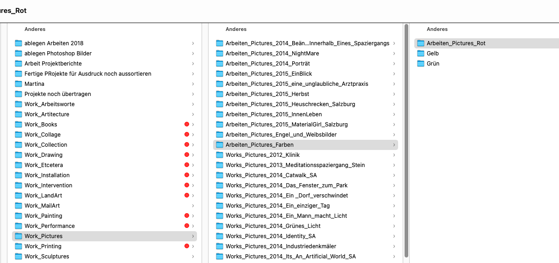This screenshot has width=559, height=263.
Task: Click the Work_Sculptures folder icon
Action: (18, 257)
